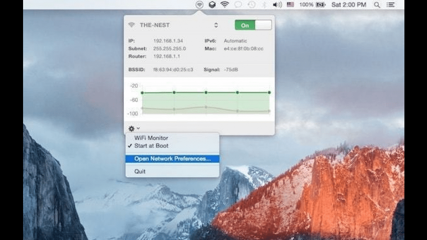Open Spotlight search magnifier icon

377,4
